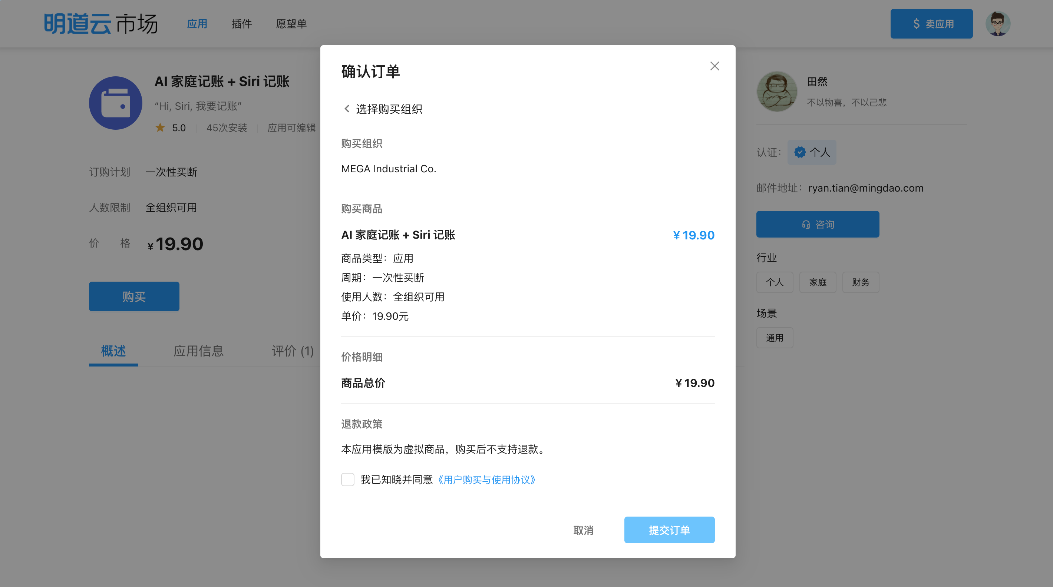This screenshot has height=587, width=1053.
Task: Click the blue 购买 button
Action: click(134, 296)
